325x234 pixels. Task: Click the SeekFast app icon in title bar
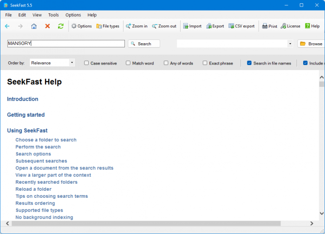tap(6, 5)
